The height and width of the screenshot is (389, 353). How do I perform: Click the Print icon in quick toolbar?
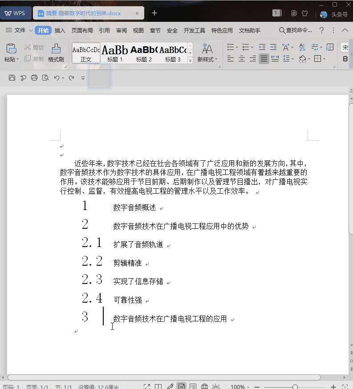point(34,78)
